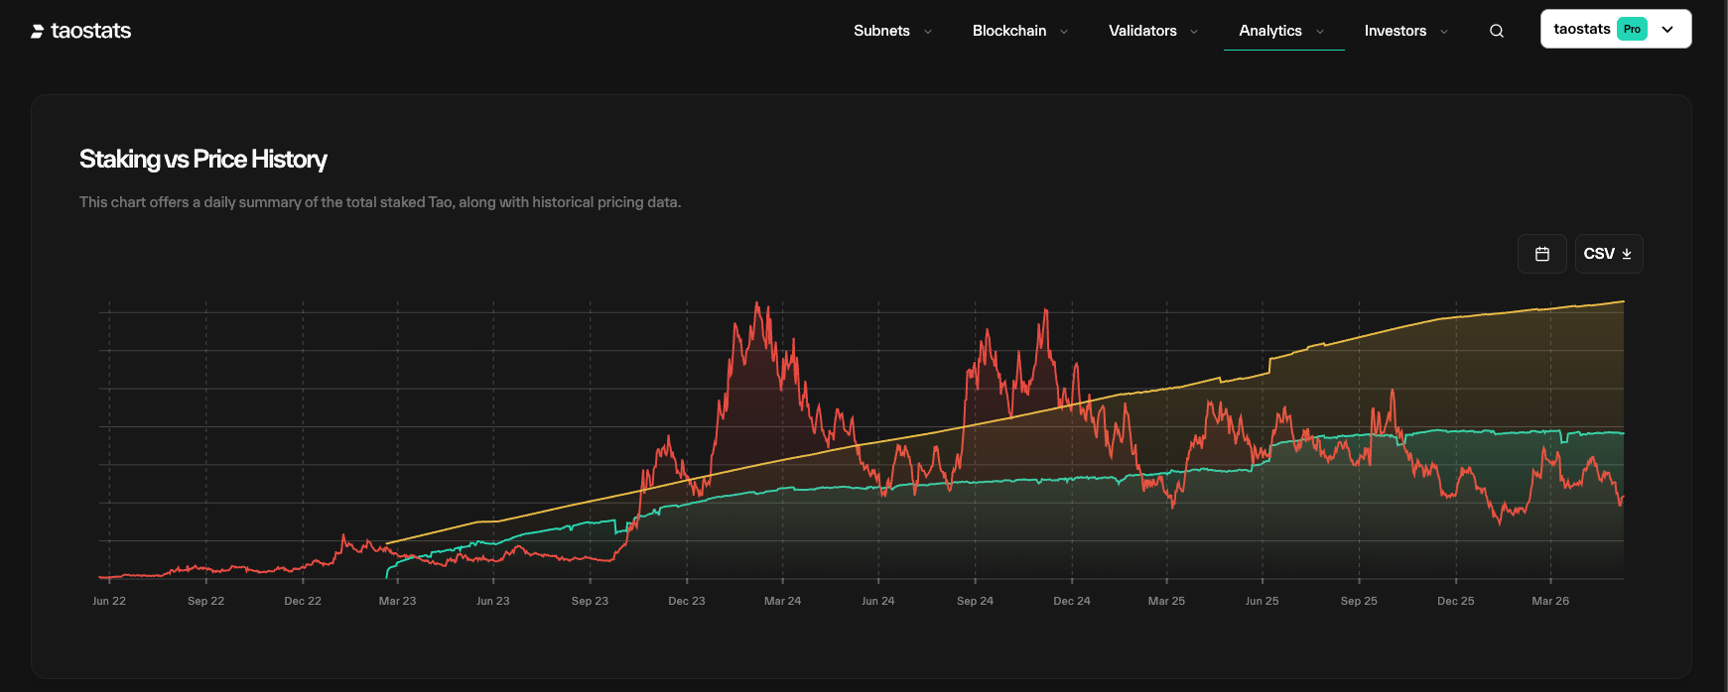This screenshot has width=1728, height=692.
Task: Click the Dec 25 axis label
Action: coord(1456,601)
